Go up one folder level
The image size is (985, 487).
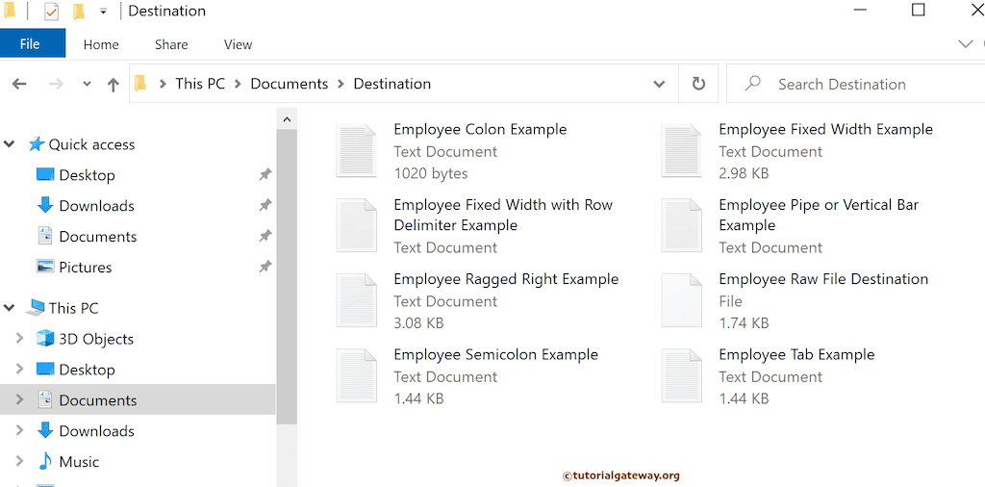click(x=114, y=85)
